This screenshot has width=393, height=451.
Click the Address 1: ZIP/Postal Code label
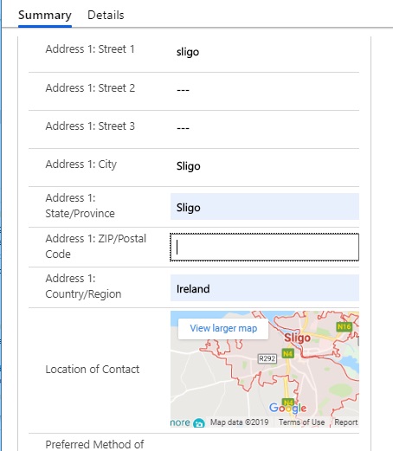(96, 247)
